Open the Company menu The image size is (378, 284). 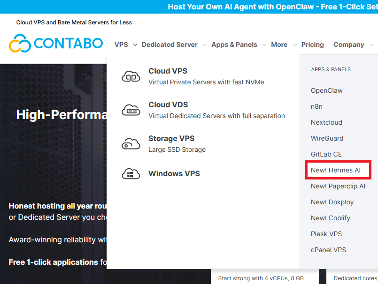click(x=348, y=45)
